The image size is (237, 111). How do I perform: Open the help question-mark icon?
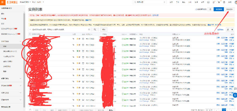224,2
